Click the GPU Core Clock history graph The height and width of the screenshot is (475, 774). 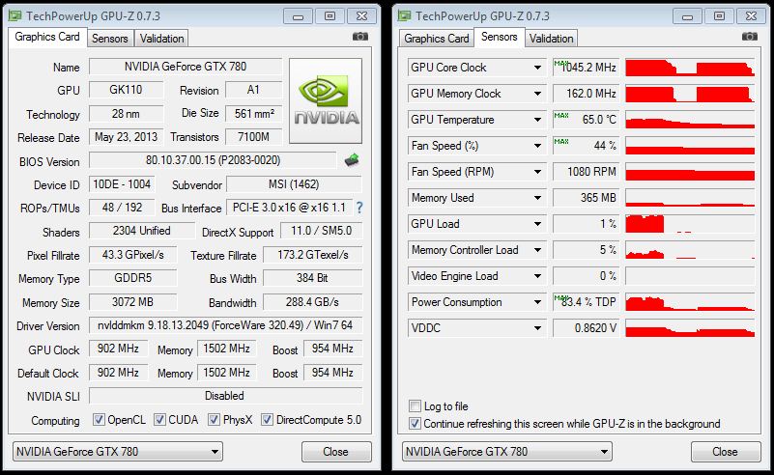pyautogui.click(x=690, y=68)
